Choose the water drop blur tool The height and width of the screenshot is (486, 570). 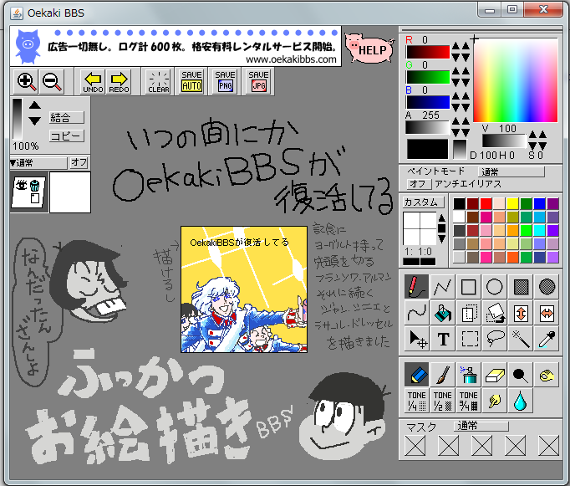(521, 401)
